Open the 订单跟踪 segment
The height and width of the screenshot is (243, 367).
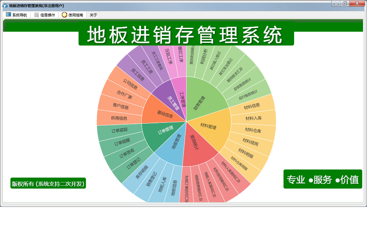pyautogui.click(x=119, y=130)
